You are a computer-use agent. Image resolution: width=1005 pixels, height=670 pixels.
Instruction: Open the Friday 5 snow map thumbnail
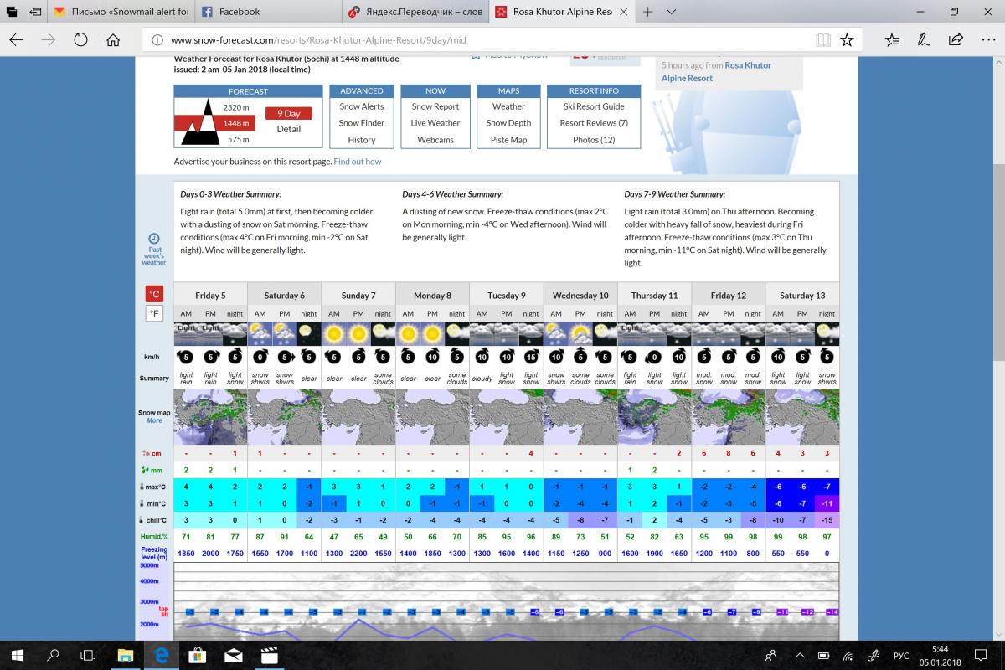tap(210, 416)
